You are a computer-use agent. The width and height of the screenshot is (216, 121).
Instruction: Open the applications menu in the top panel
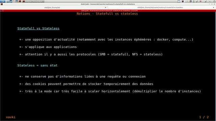3,1
